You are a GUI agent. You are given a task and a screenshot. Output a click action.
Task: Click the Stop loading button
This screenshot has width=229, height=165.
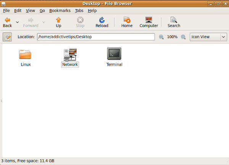tap(80, 22)
